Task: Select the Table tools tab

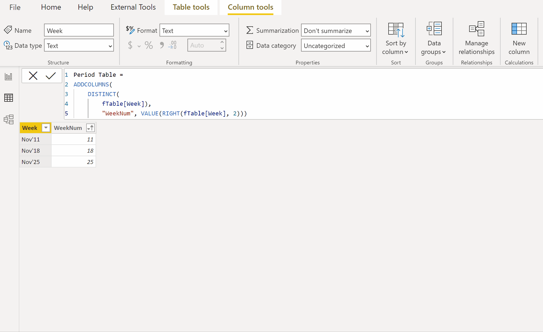Action: 191,7
